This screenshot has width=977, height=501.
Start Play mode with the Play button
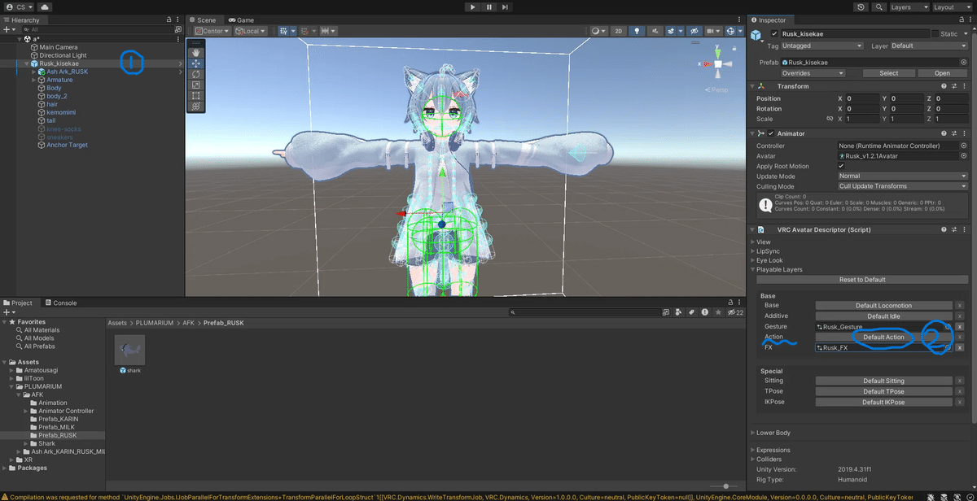point(473,7)
